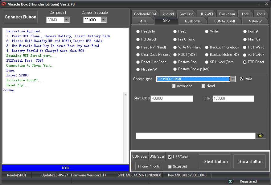This screenshot has height=185, width=271.
Task: Click the 'Reset Frp...' log line
Action: tap(17, 85)
